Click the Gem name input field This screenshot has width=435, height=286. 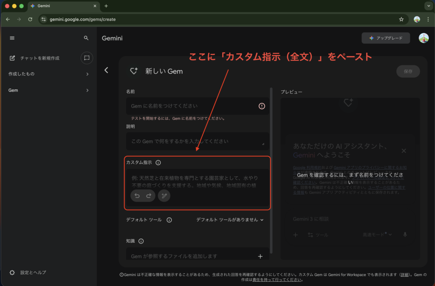pyautogui.click(x=191, y=106)
